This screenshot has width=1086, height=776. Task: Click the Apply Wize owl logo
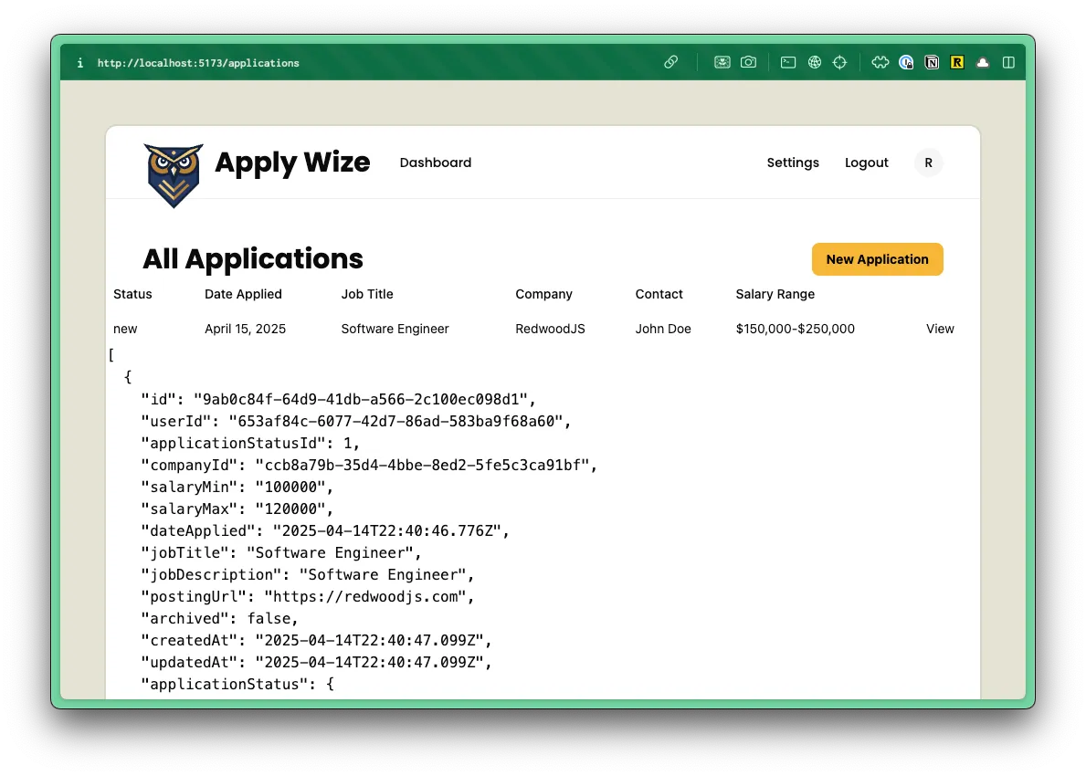[174, 173]
